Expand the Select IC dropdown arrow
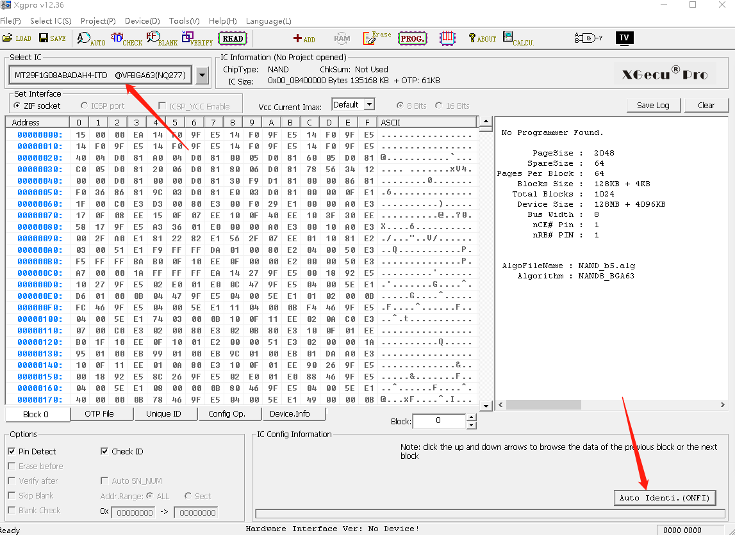Image resolution: width=735 pixels, height=535 pixels. tap(202, 76)
